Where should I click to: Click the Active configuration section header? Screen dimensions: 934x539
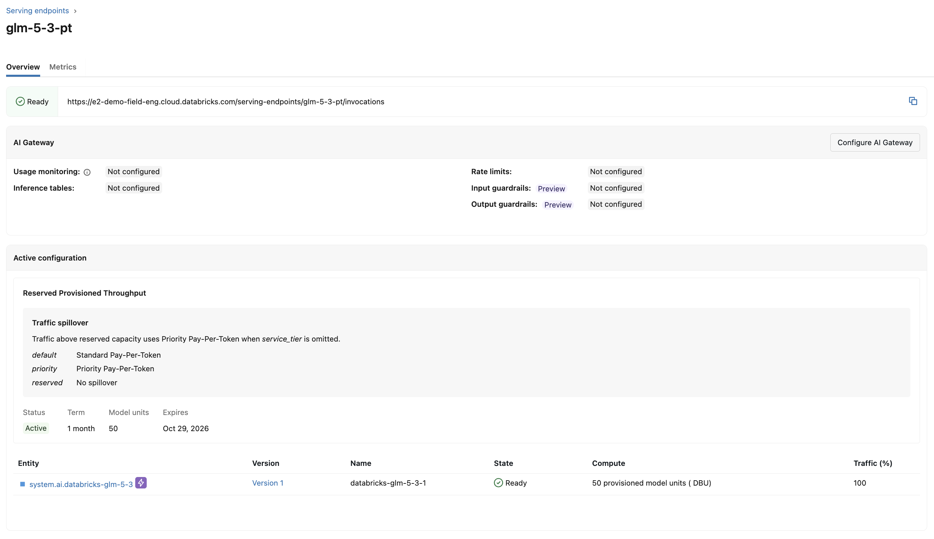pos(50,258)
